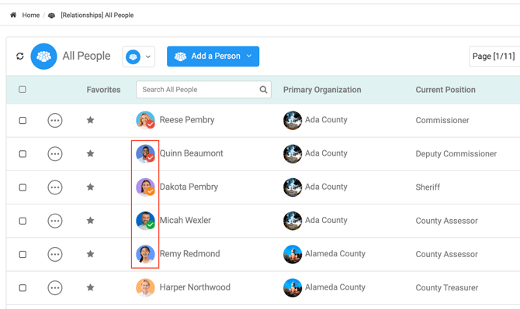Click the relationships icon in breadcrumb
Image resolution: width=520 pixels, height=309 pixels.
(x=51, y=15)
